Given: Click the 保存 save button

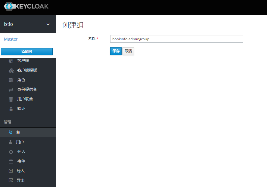Looking at the screenshot, I should tap(116, 51).
